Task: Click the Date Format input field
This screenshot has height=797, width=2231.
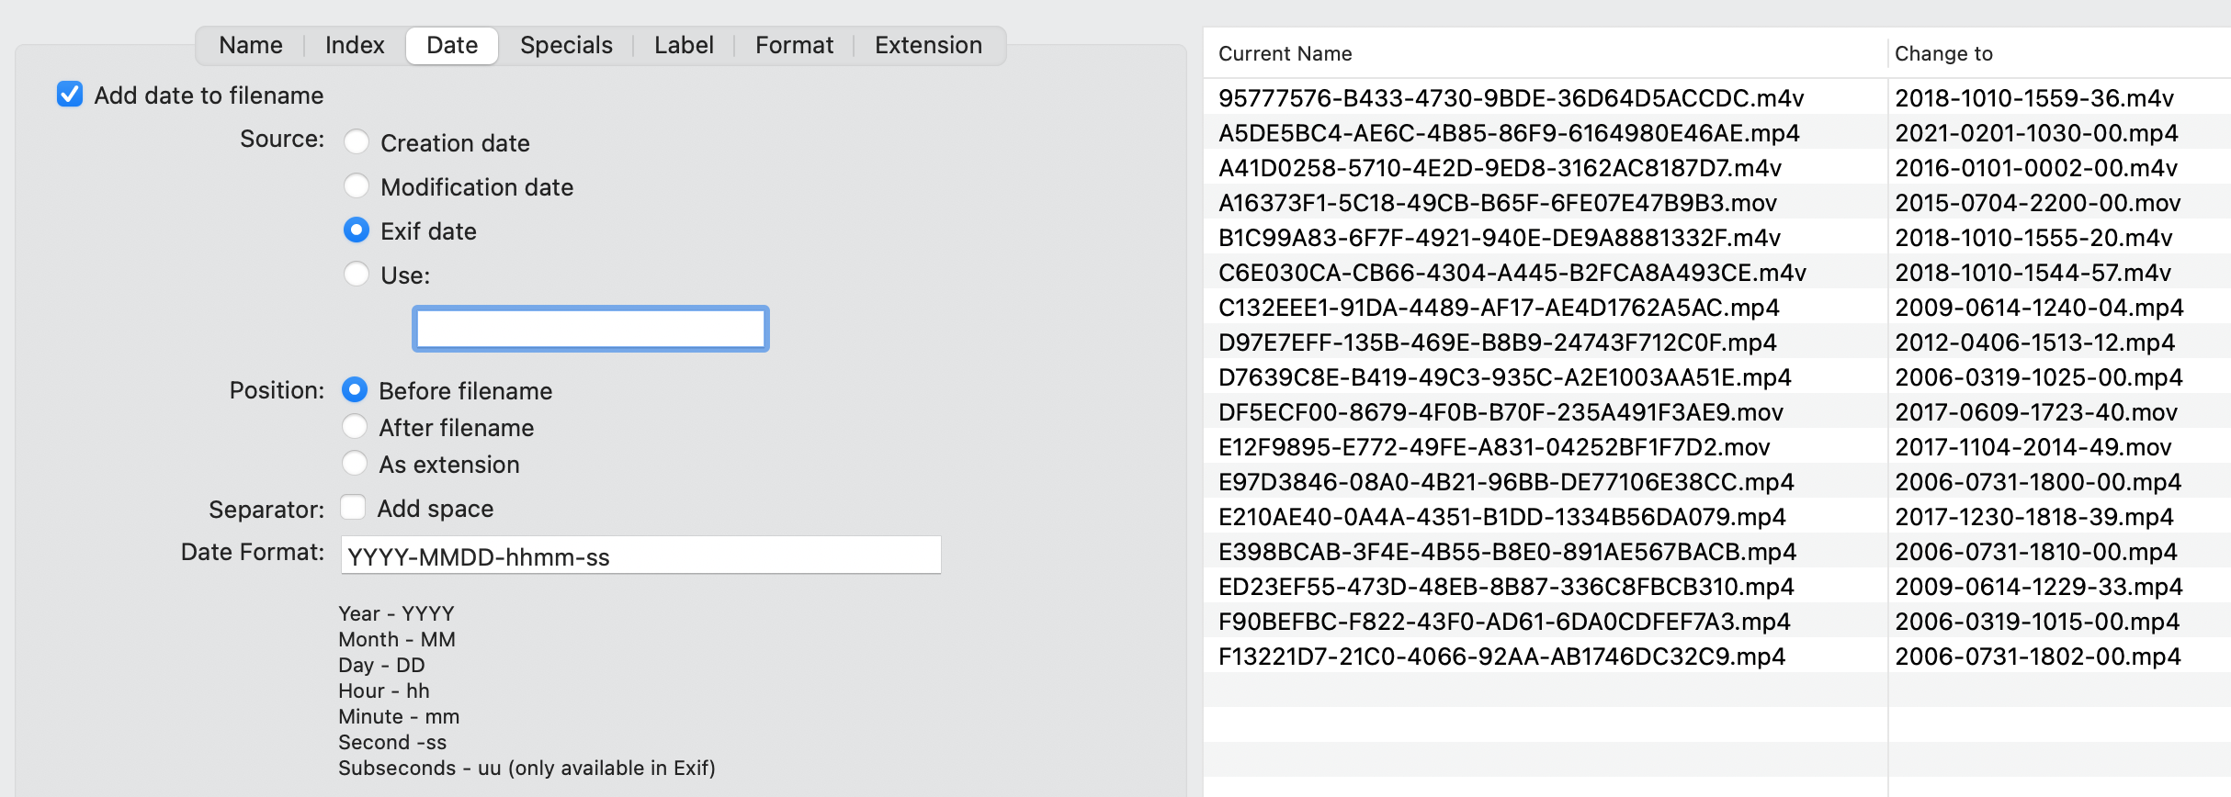Action: (640, 556)
